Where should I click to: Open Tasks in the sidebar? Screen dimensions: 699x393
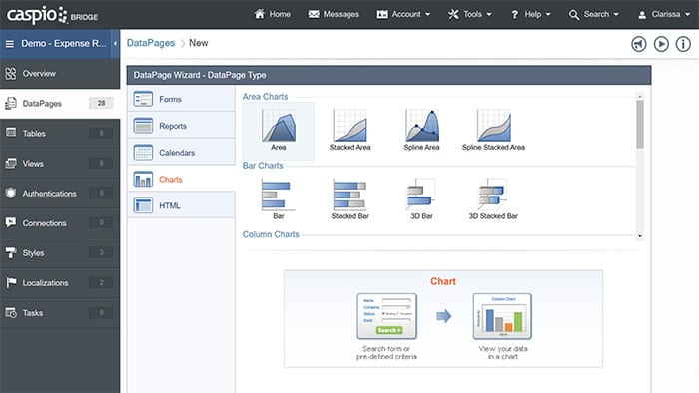pos(60,313)
